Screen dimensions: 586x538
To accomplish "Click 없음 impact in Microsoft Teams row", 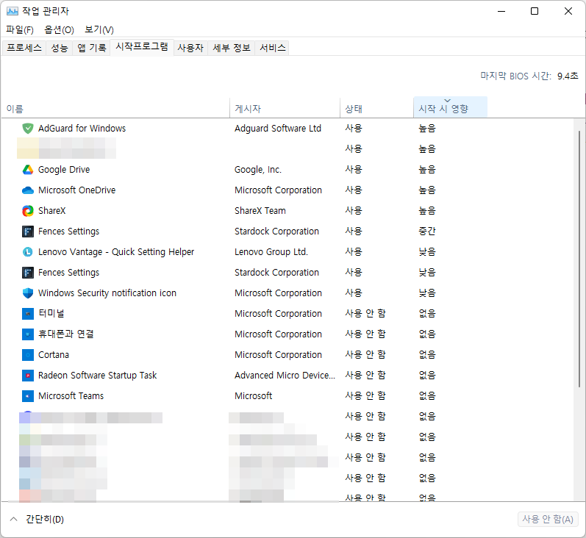I will pyautogui.click(x=427, y=395).
